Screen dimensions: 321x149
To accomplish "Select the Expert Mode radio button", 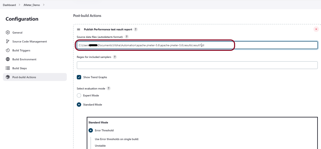I will pos(79,96).
